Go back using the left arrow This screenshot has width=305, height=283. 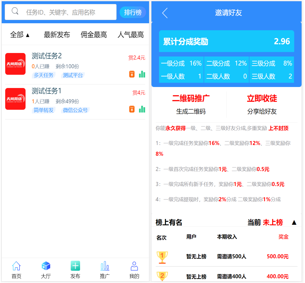pos(165,13)
